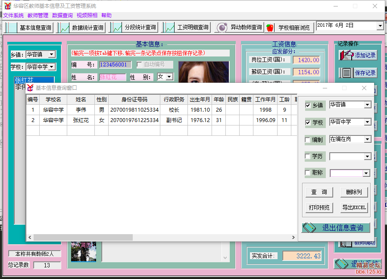
Task: Click the 保存记录 icon button
Action: coord(346,73)
